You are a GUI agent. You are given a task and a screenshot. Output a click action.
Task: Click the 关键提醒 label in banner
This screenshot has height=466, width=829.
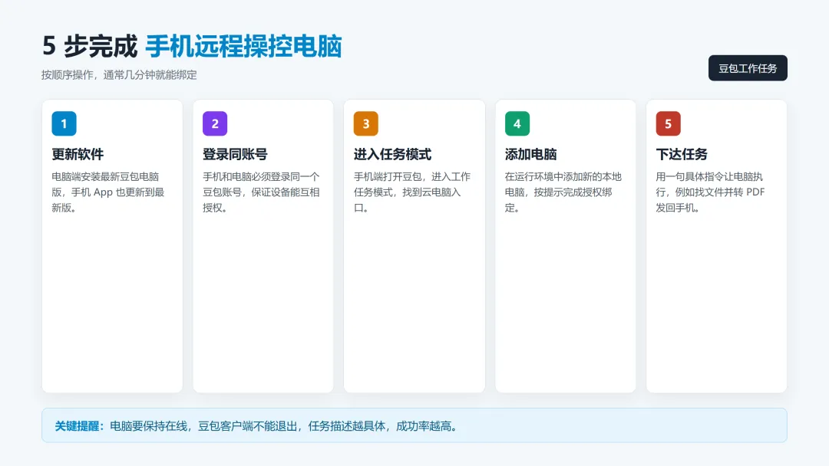tap(80, 426)
